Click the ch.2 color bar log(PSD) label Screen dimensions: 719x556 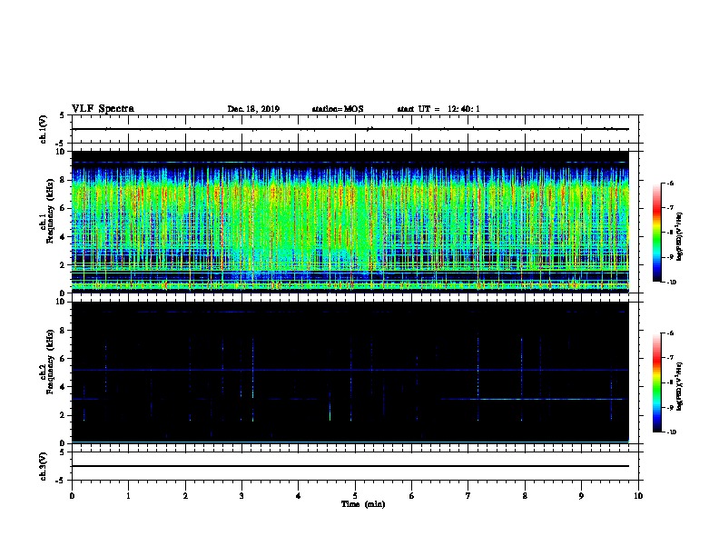pos(679,386)
